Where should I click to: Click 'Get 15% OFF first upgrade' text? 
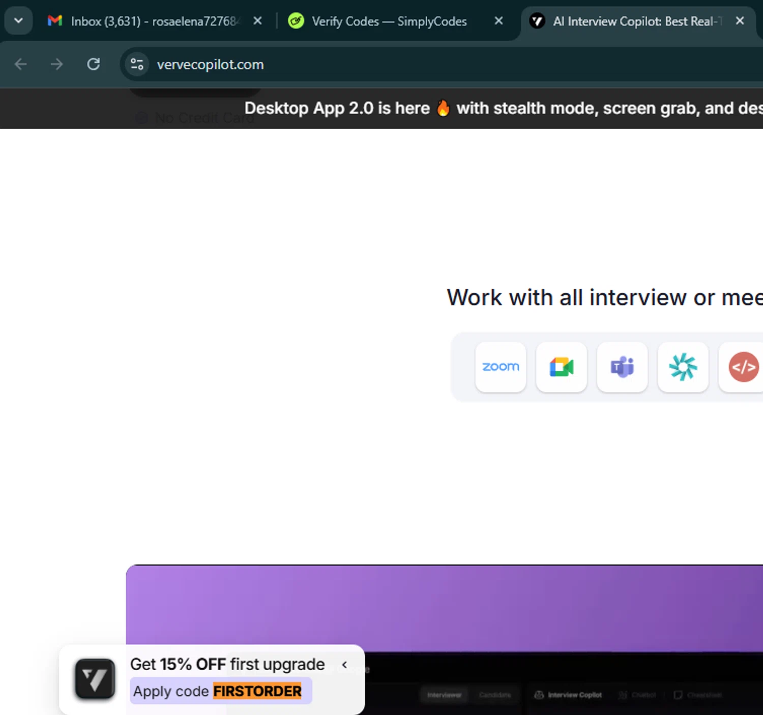pos(227,664)
